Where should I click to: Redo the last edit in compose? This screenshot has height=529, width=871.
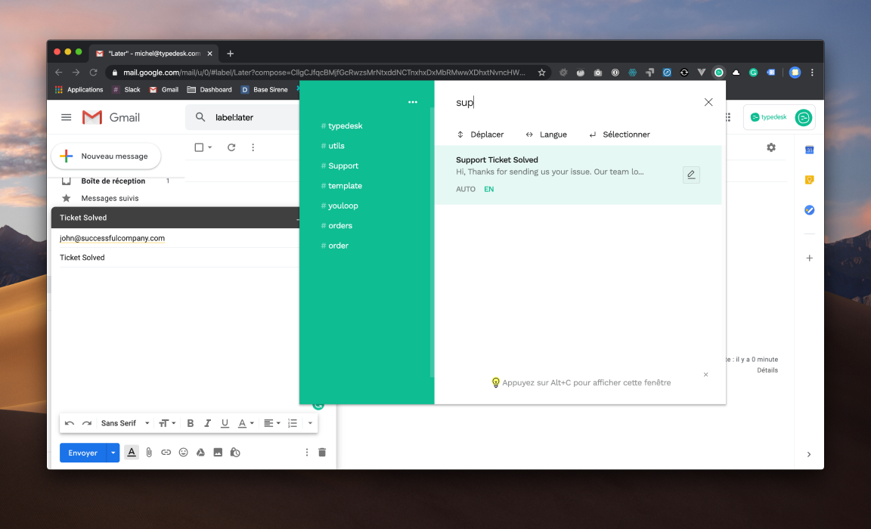[x=87, y=423]
